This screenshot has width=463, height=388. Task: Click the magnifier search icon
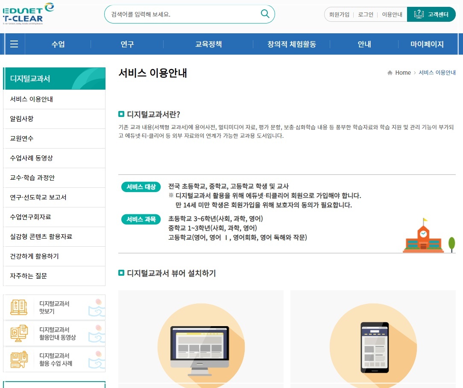[265, 14]
